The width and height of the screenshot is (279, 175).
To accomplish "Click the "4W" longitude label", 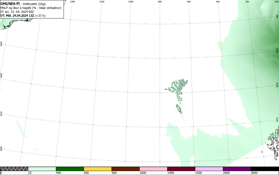I will click(x=218, y=2).
